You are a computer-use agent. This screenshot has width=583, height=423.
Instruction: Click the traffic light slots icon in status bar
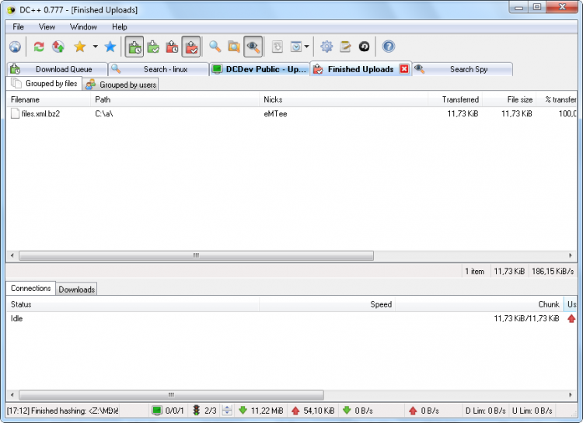click(x=197, y=411)
